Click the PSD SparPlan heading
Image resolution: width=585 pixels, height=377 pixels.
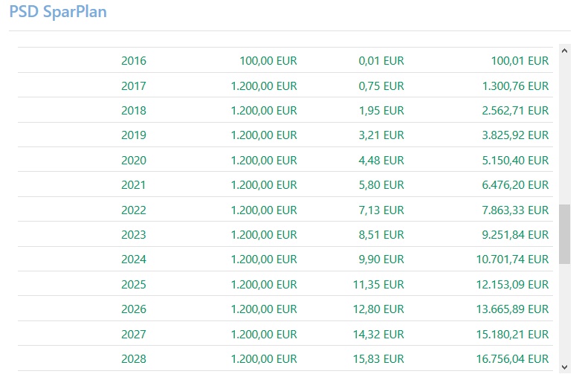click(58, 13)
